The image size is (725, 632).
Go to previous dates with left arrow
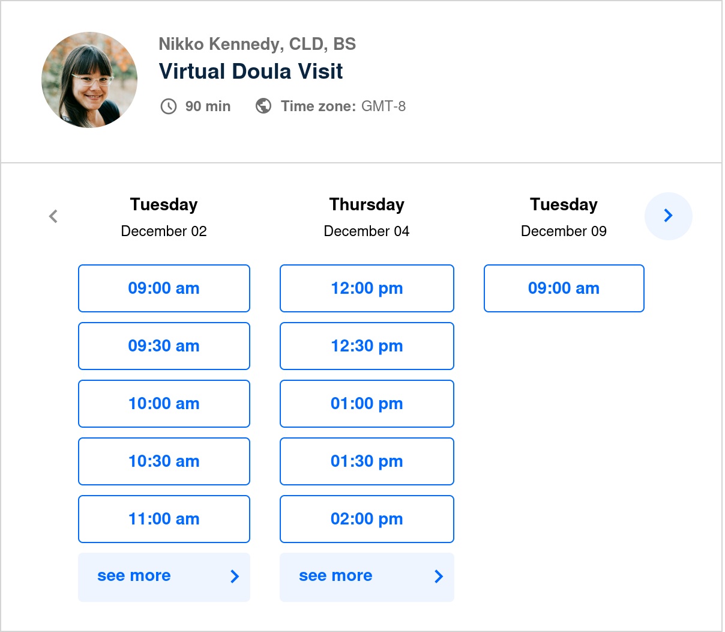[53, 216]
